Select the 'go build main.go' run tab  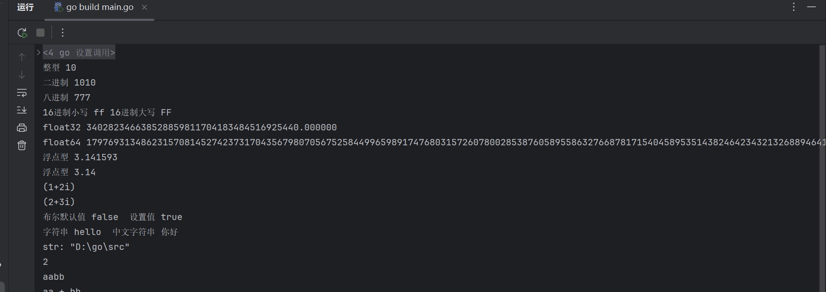point(100,7)
